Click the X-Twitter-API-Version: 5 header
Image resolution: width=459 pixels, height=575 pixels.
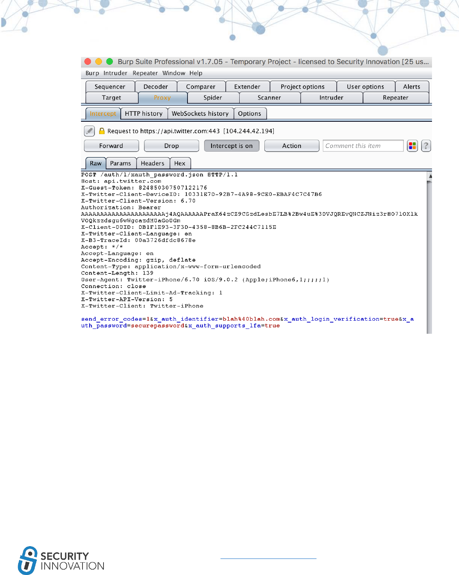(127, 299)
